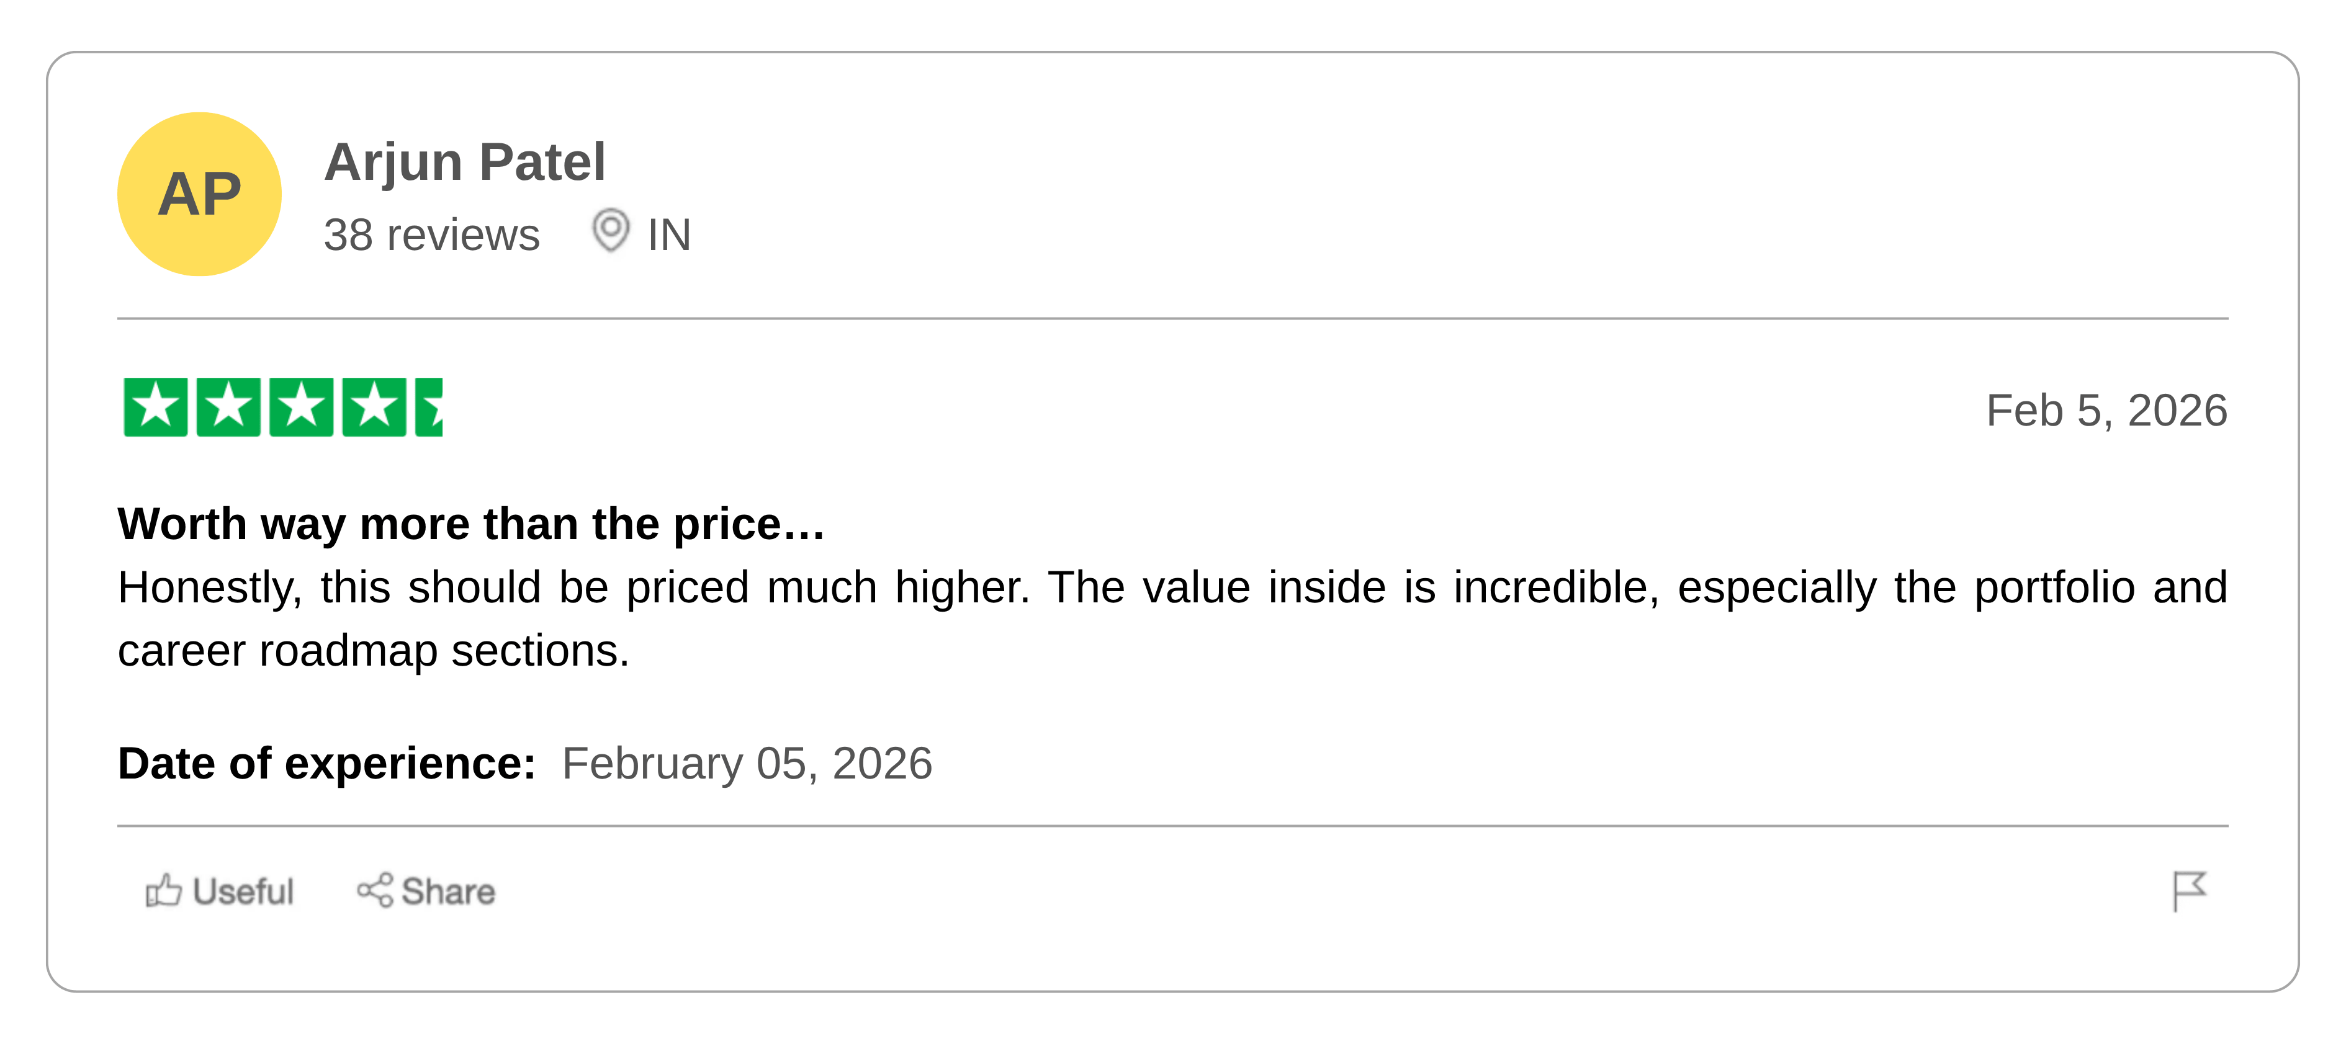The height and width of the screenshot is (1049, 2346).
Task: Click the IN country code text
Action: (x=670, y=235)
